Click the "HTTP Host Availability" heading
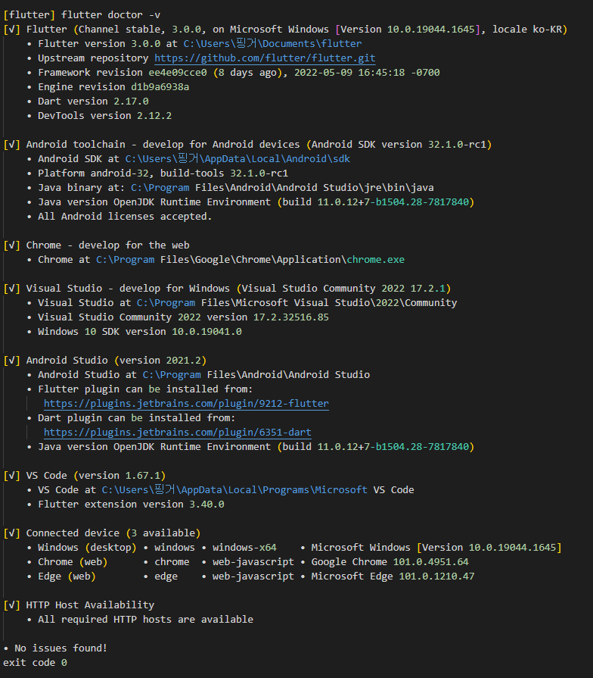Viewport: 593px width, 678px height. [79, 605]
